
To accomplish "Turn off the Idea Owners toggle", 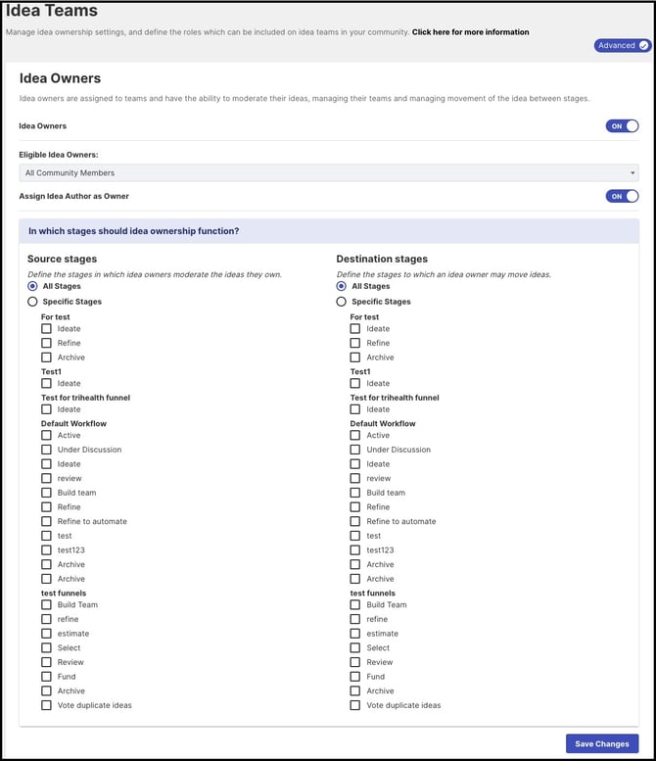I will coord(622,126).
